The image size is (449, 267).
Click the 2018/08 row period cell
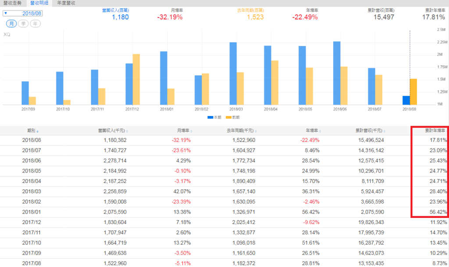[32, 140]
